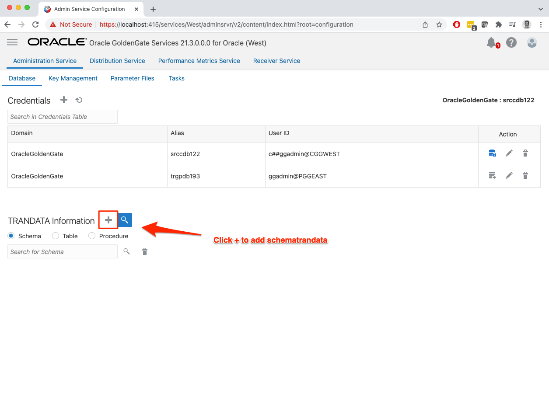This screenshot has width=549, height=397.
Task: Open the Parameter Files tab
Action: (x=132, y=78)
